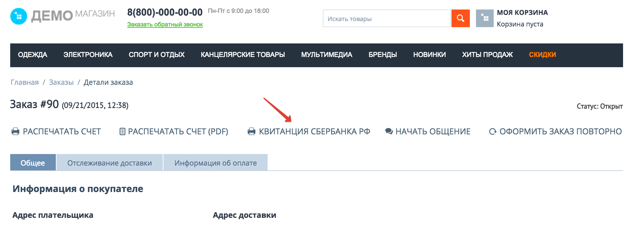This screenshot has height=228, width=636.
Task: Open the Заказать обратный звонок link
Action: tap(165, 24)
